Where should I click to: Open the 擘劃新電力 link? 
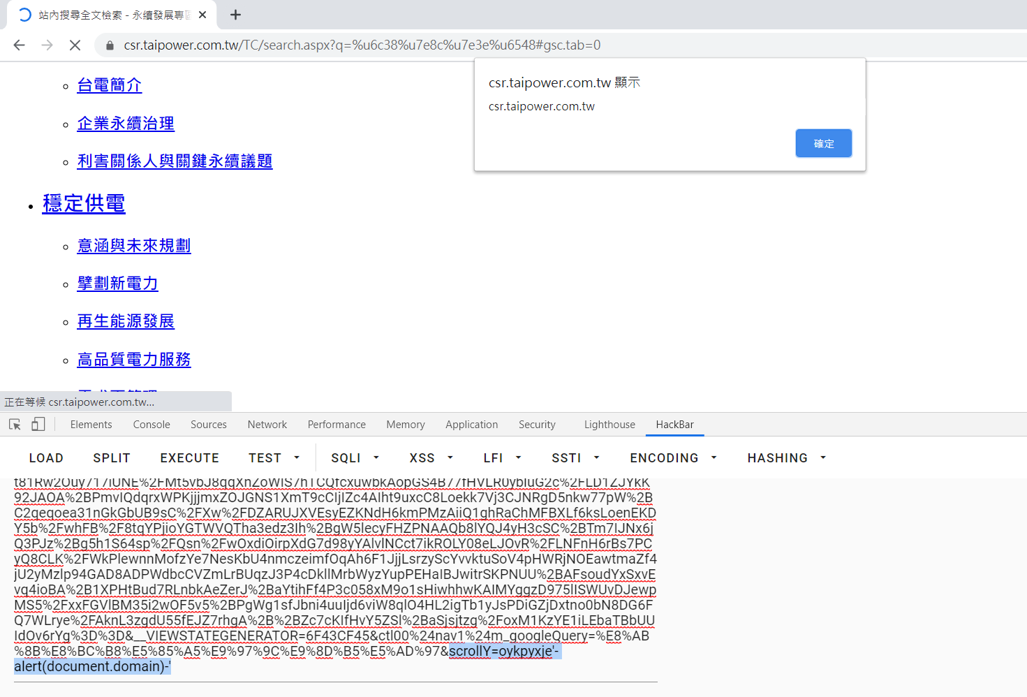tap(118, 284)
